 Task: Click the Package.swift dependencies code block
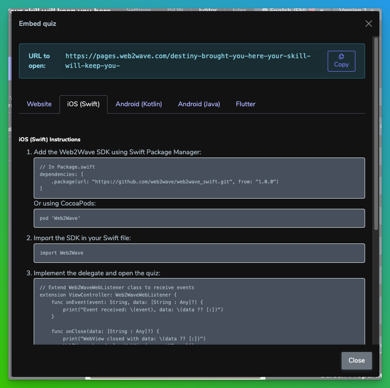[x=199, y=178]
